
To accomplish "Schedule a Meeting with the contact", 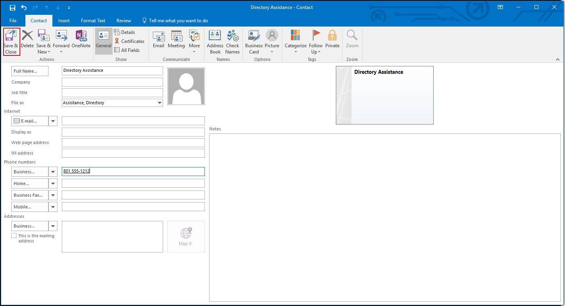I will click(x=176, y=39).
